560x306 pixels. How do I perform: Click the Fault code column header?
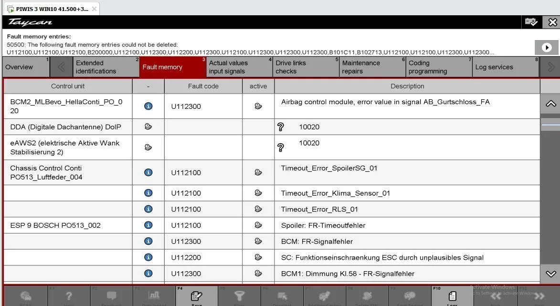203,86
